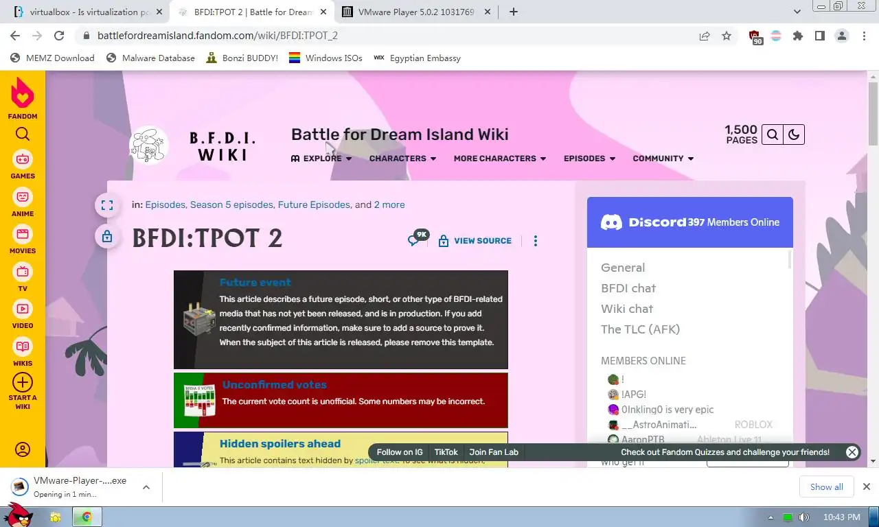Screen dimensions: 879x527
Task: Click the Join Fan Lab link
Action: coord(494,452)
